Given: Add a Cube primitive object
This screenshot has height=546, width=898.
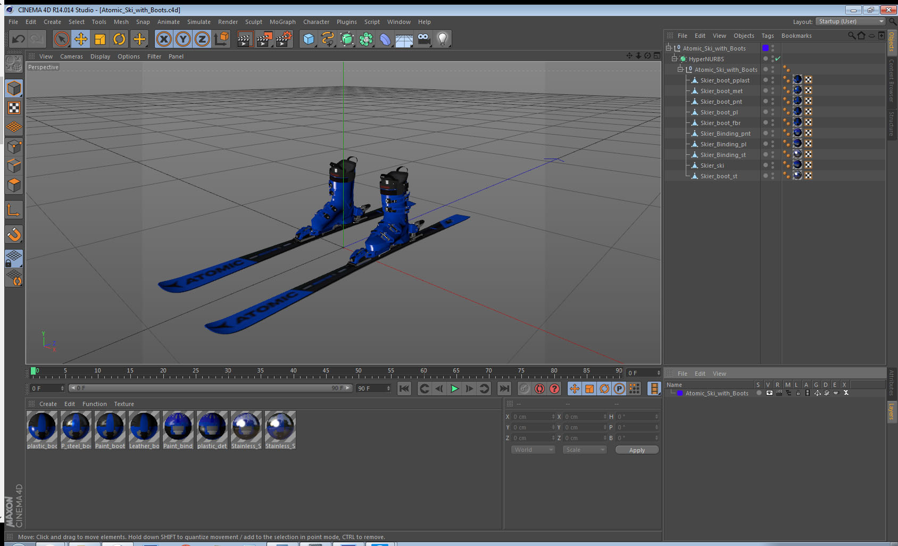Looking at the screenshot, I should 309,39.
